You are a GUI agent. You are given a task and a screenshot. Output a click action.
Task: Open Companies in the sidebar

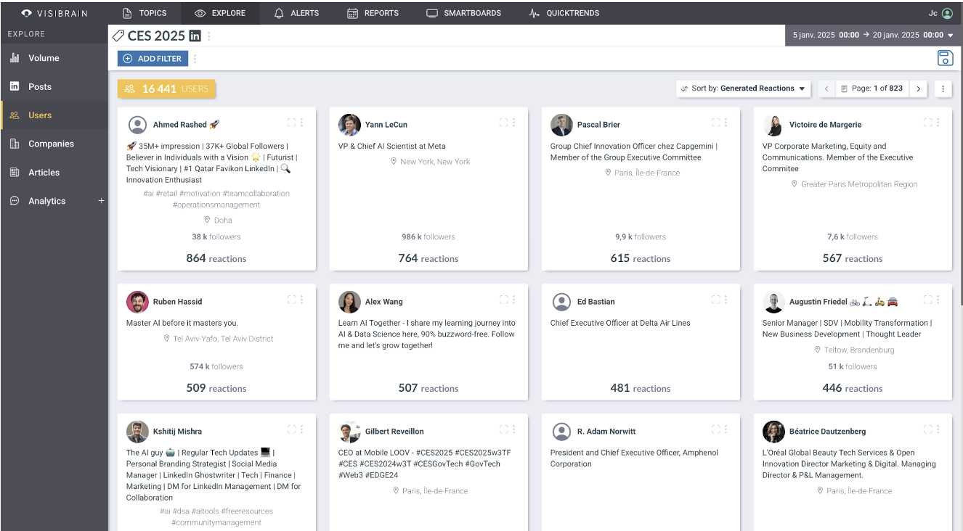(x=51, y=144)
